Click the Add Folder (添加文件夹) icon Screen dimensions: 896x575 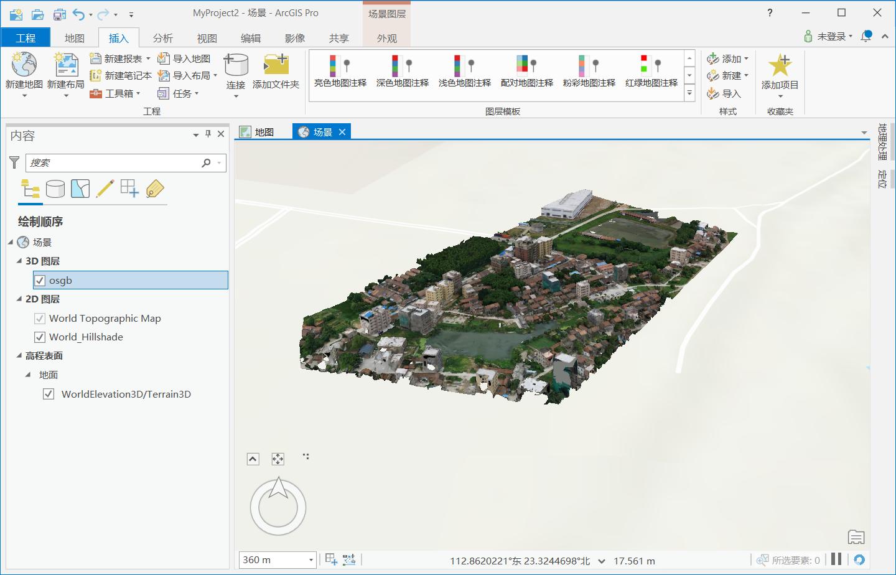tap(276, 65)
